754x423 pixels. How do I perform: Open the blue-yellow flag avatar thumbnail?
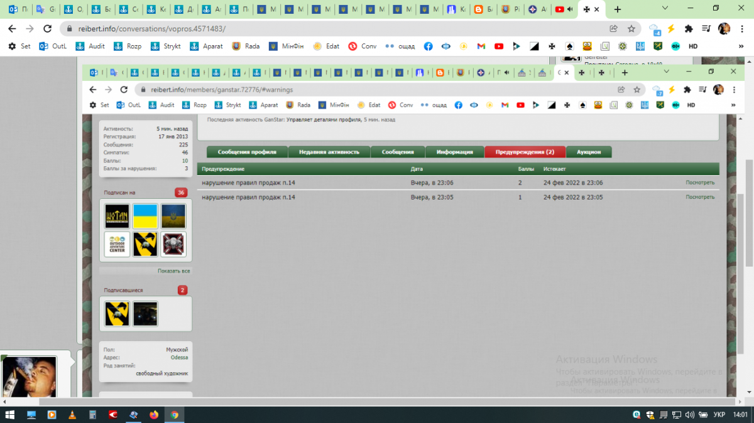coord(145,216)
